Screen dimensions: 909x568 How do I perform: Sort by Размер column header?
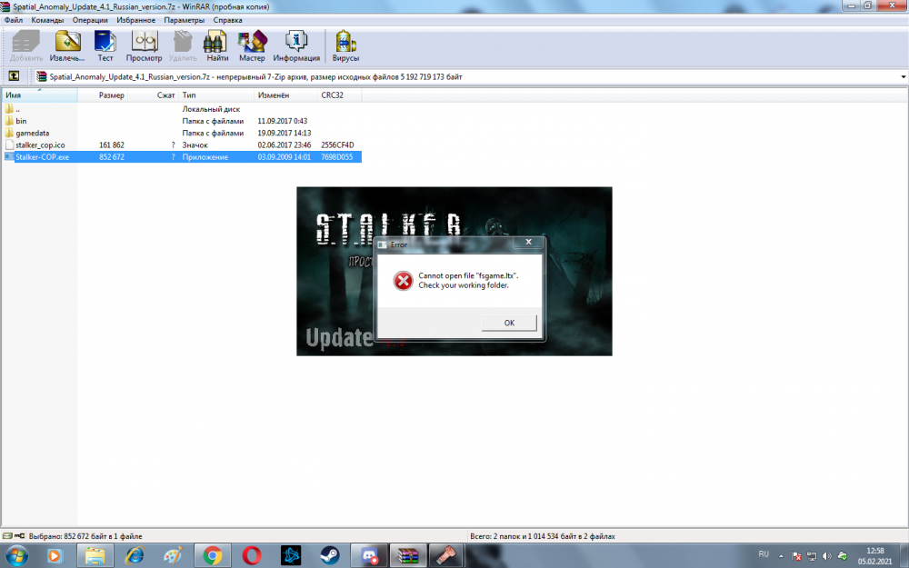click(103, 95)
